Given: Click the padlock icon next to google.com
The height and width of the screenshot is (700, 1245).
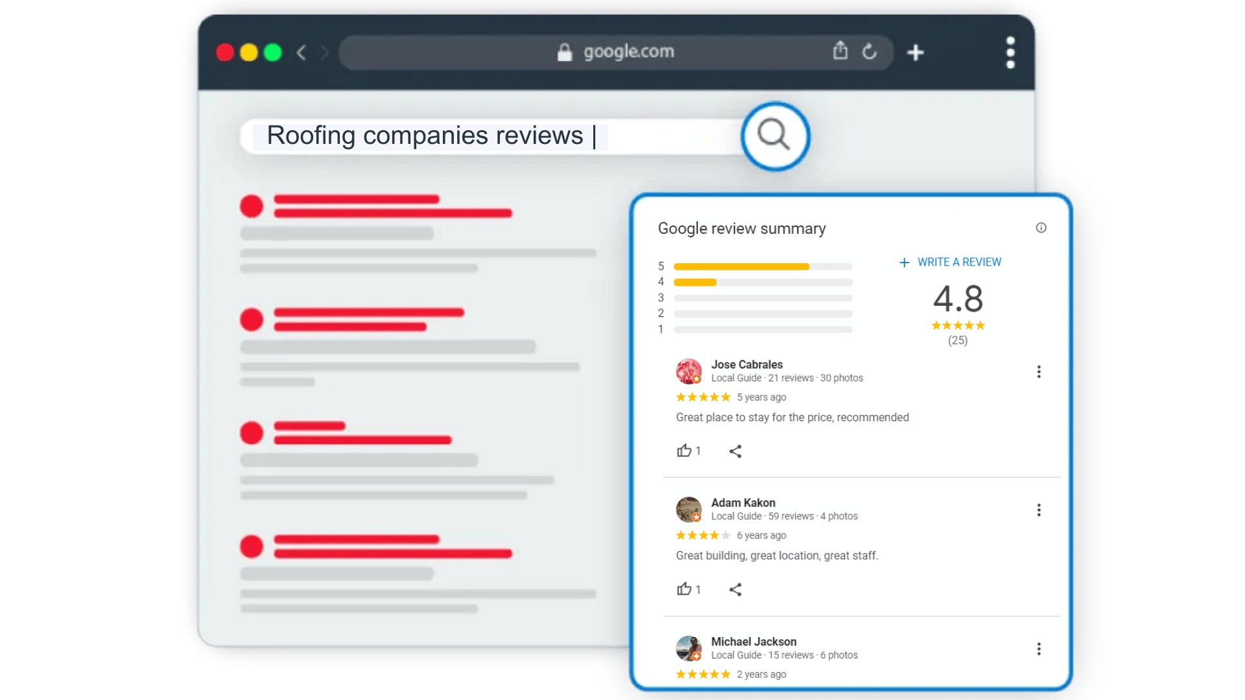Looking at the screenshot, I should [563, 52].
